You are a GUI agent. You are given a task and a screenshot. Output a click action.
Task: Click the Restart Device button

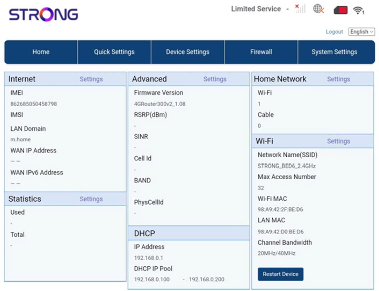pyautogui.click(x=281, y=274)
